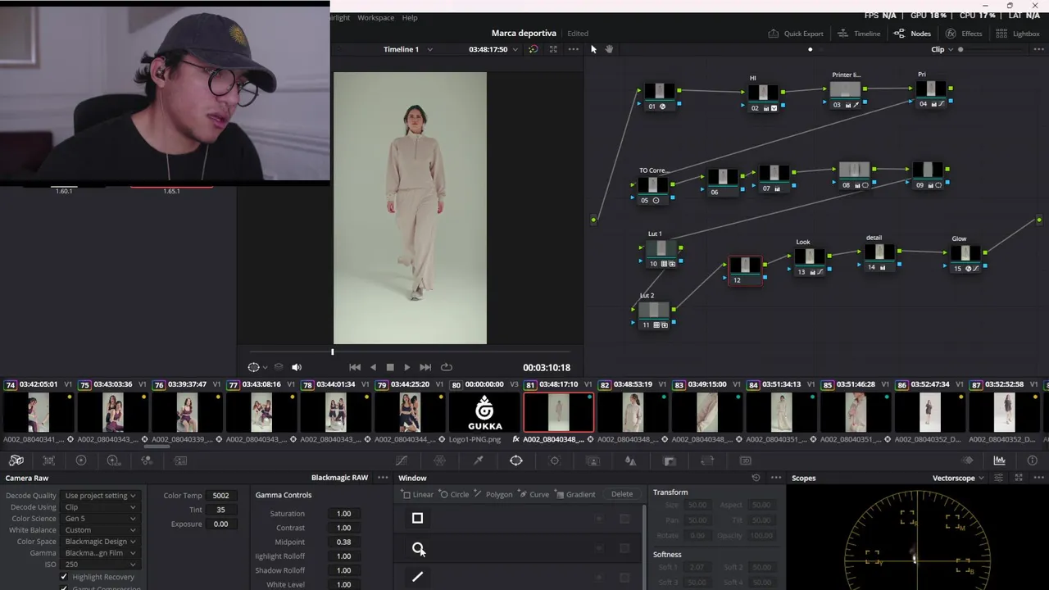
Task: Open the Key palette icon
Action: pyautogui.click(x=669, y=461)
